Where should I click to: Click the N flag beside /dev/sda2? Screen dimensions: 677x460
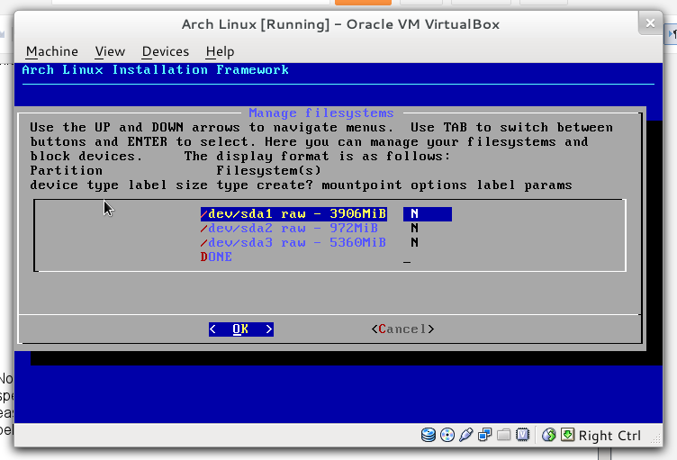point(414,228)
